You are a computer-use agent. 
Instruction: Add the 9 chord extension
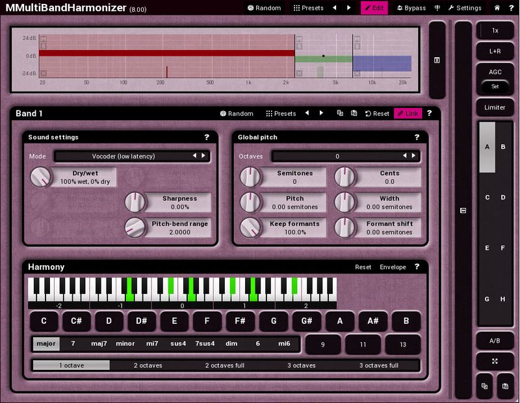pos(322,344)
